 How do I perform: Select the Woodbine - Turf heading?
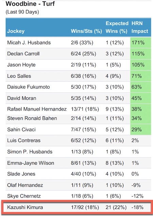(30, 4)
